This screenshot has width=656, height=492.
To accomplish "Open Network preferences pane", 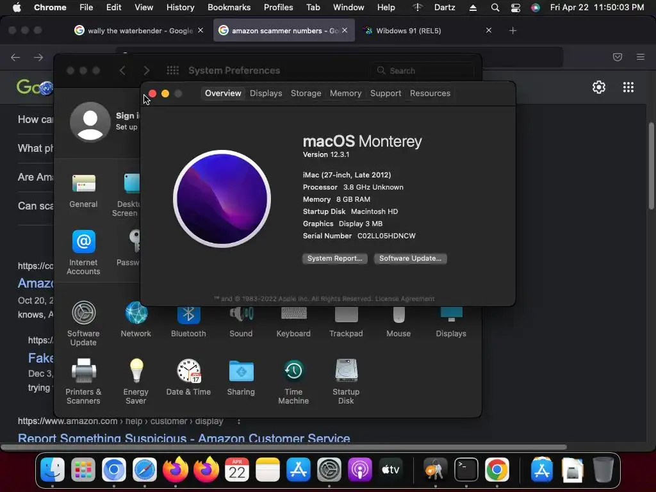I will tap(136, 319).
